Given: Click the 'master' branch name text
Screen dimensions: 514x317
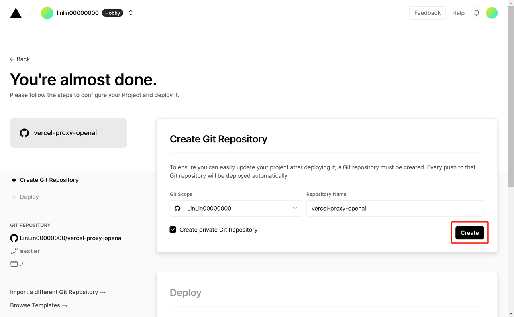Looking at the screenshot, I should pyautogui.click(x=30, y=251).
